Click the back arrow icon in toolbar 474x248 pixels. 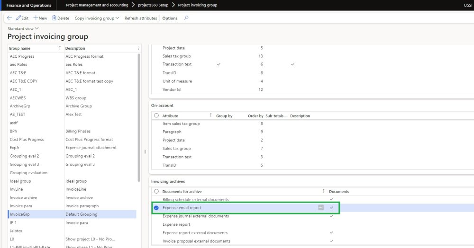coord(10,18)
